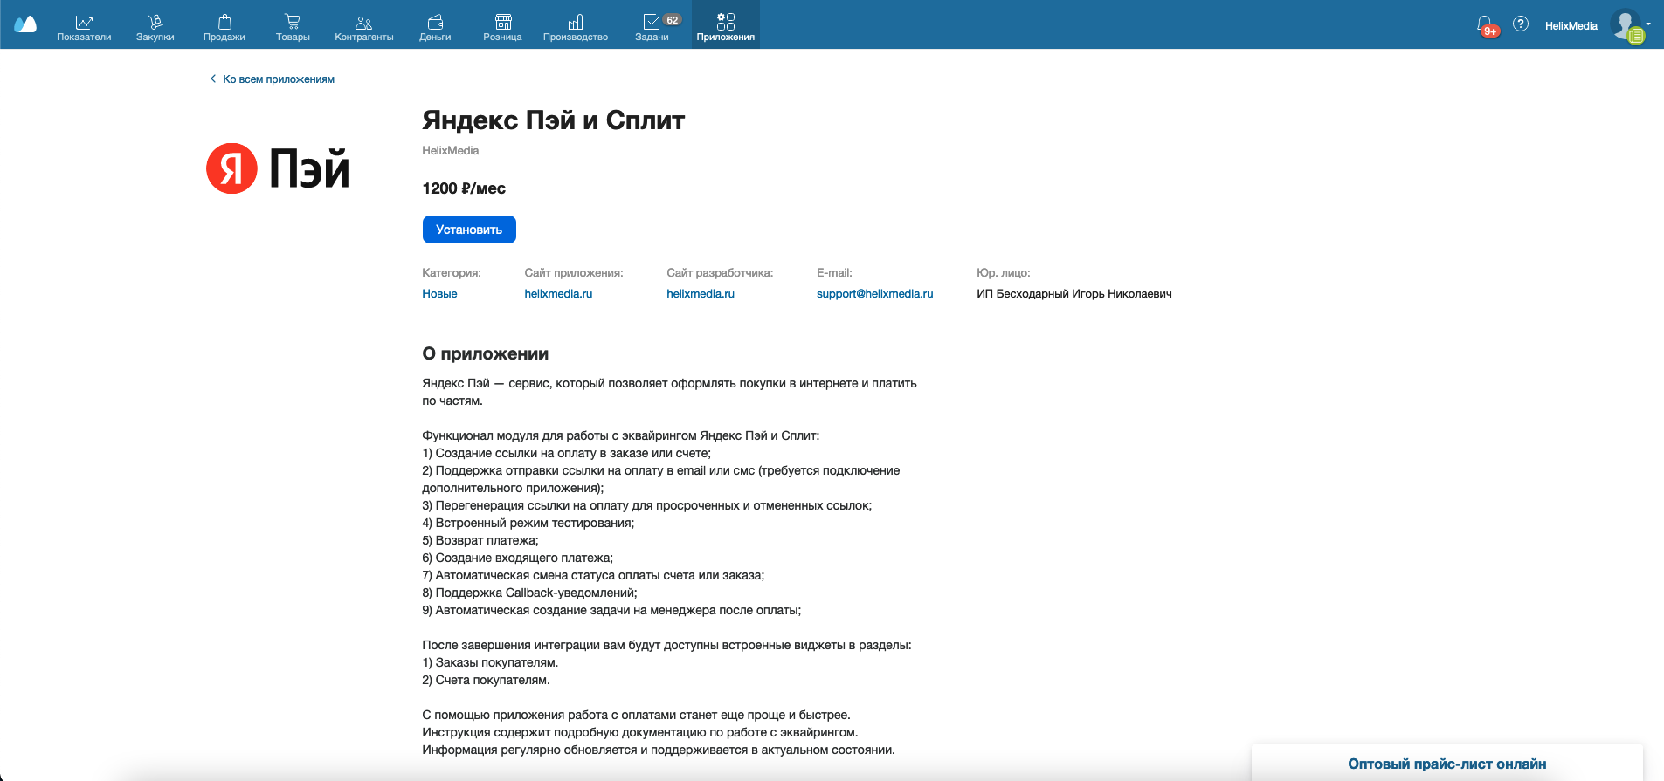This screenshot has height=781, width=1664.
Task: Click the line '4) Встроенный режим тестирования;'
Action: tap(528, 523)
